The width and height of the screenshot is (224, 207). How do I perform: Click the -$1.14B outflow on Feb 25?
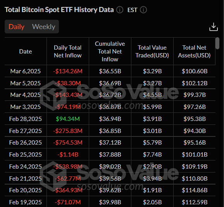point(68,155)
